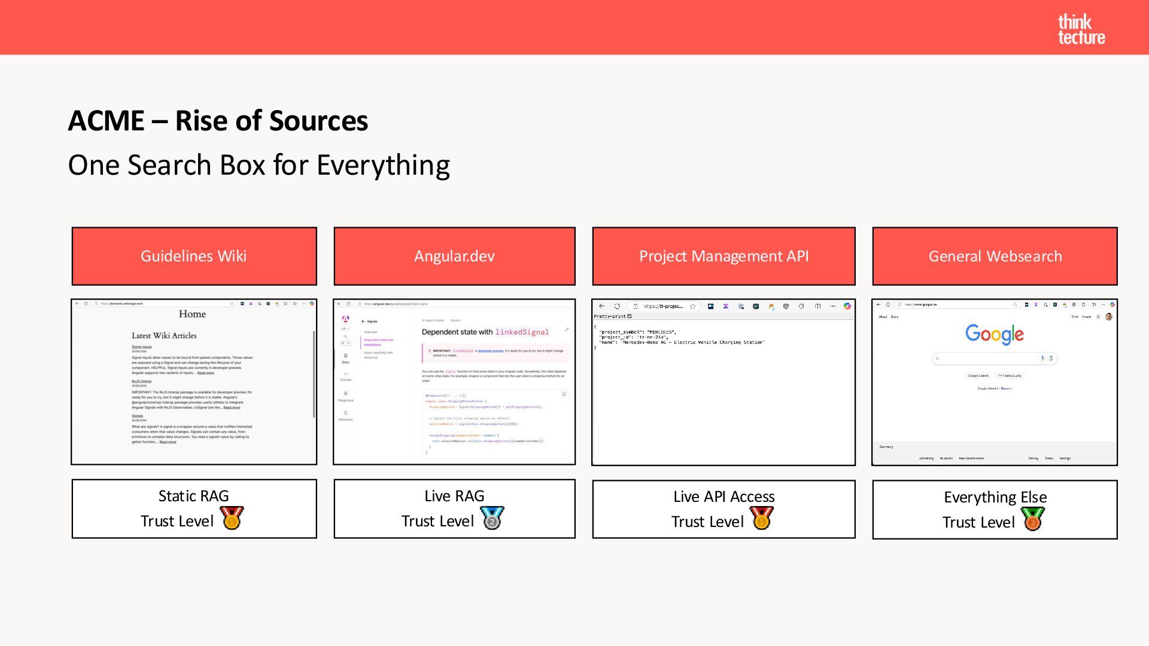
Task: Click the Copilot icon in API browser toolbar
Action: click(847, 306)
